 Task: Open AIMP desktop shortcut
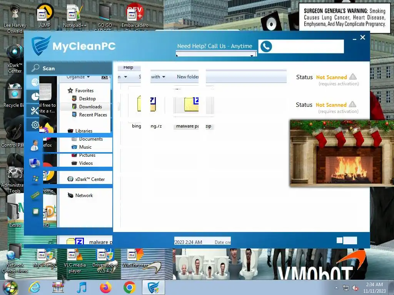click(45, 15)
